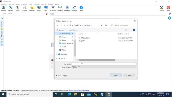This screenshot has height=97, width=172.
Task: Expand the address bar path dropdown
Action: [102, 25]
